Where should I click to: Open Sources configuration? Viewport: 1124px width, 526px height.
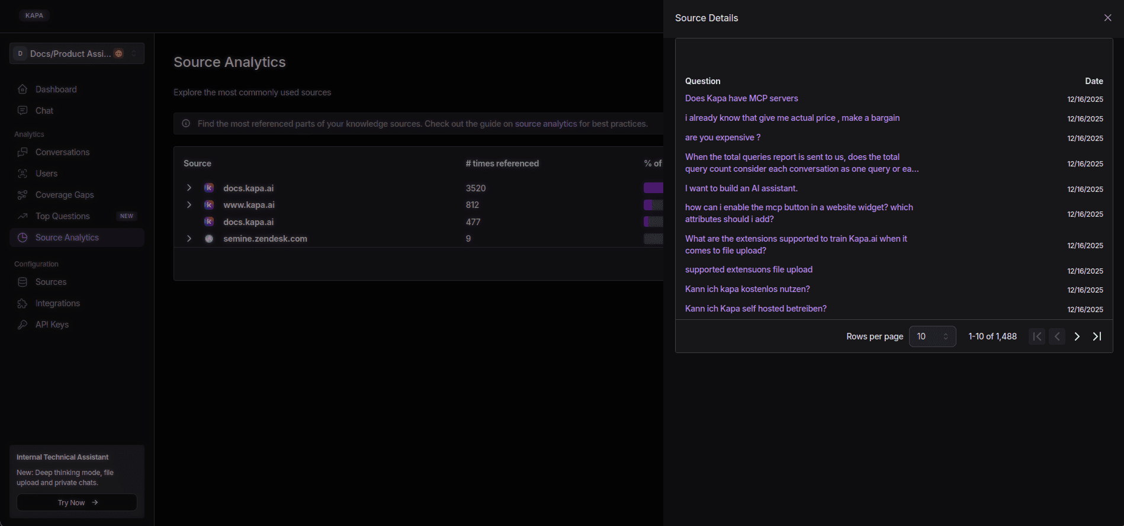[x=77, y=282]
